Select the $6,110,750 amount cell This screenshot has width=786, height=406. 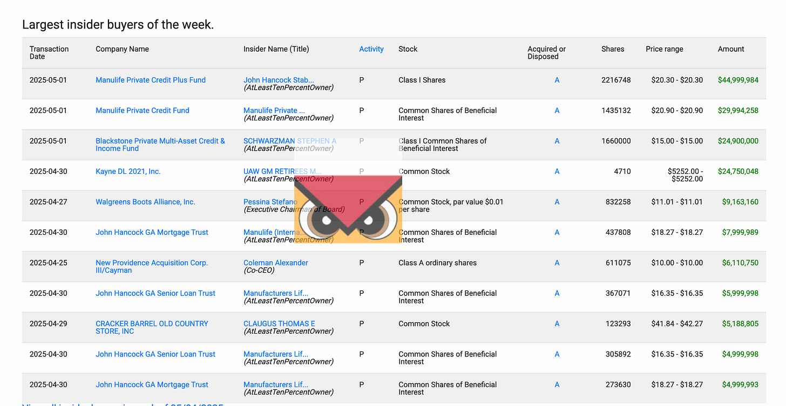(740, 263)
